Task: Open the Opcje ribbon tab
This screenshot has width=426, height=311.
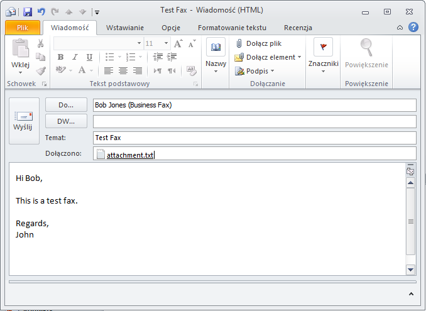Action: [171, 28]
